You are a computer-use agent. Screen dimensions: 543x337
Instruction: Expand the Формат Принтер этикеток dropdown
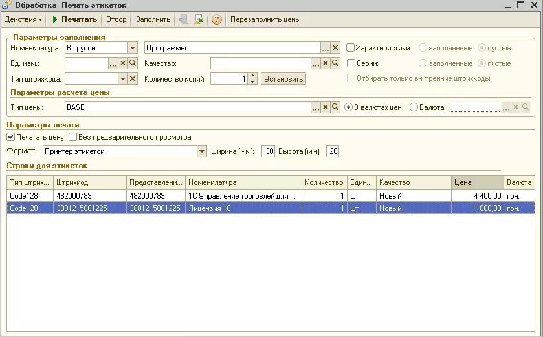tap(201, 151)
